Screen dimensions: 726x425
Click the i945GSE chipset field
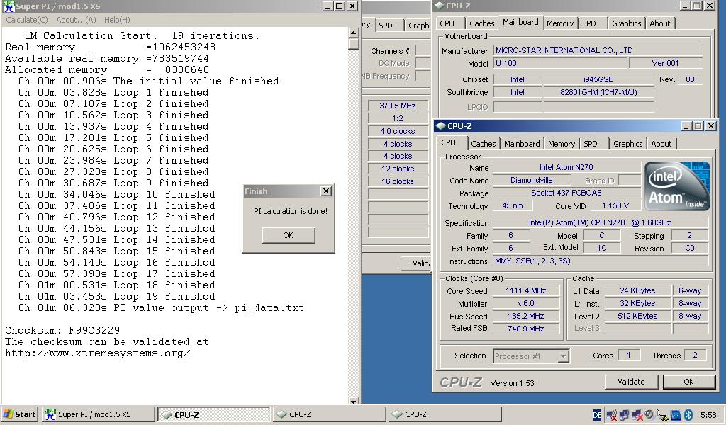point(598,79)
